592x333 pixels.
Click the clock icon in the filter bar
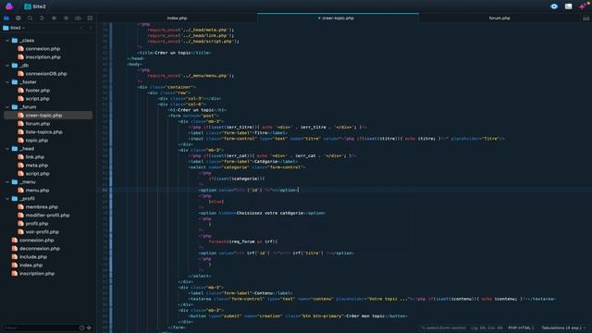coord(82,327)
